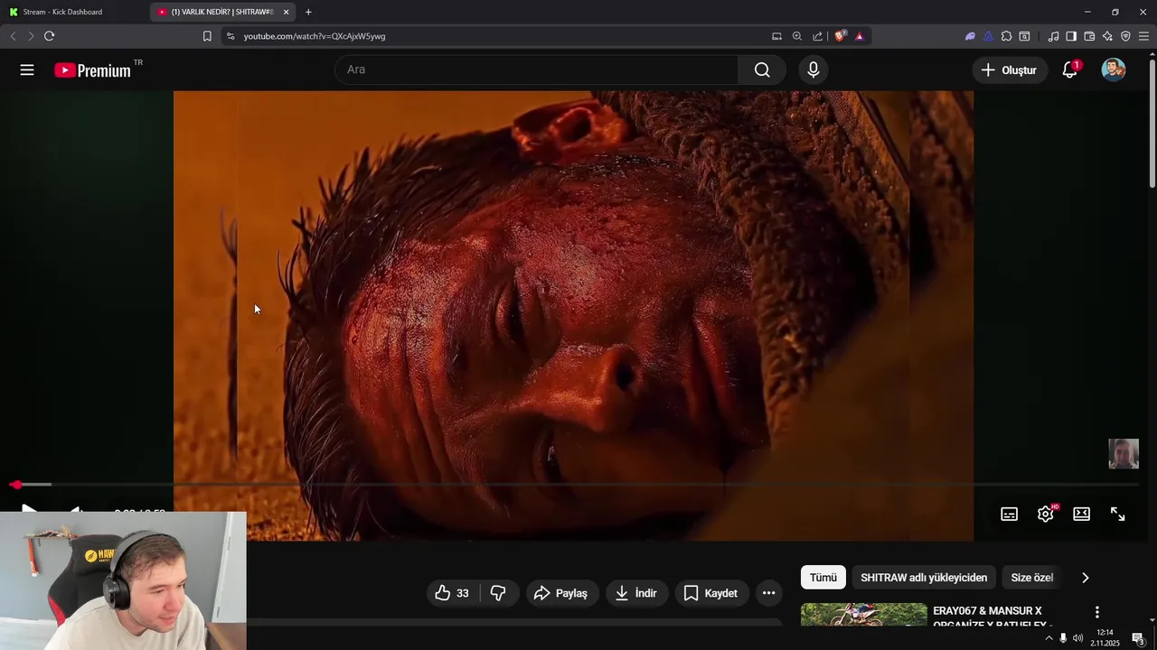Screen dimensions: 1157x650
Task: Open browser main menu
Action: point(1143,36)
